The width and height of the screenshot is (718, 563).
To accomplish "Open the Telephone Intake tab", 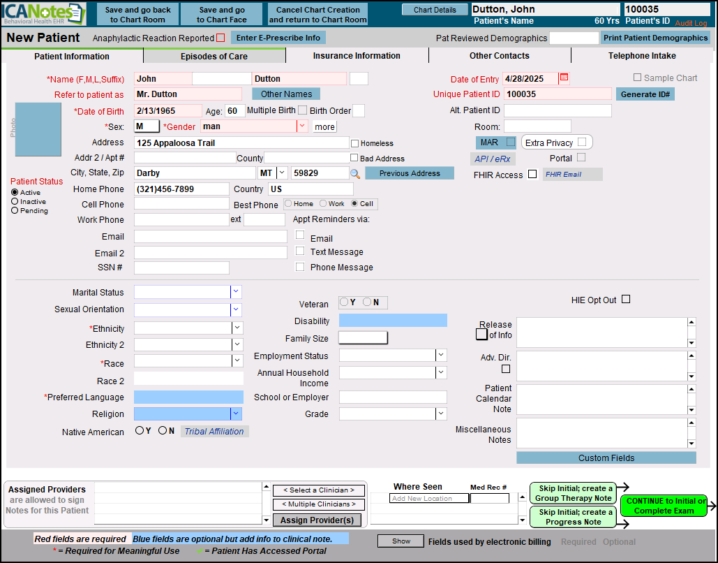I will 641,56.
